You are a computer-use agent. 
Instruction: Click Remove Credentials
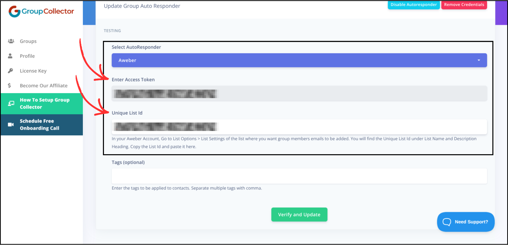(464, 4)
